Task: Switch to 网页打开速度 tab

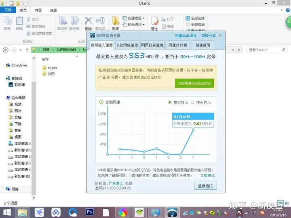Action: pos(152,45)
